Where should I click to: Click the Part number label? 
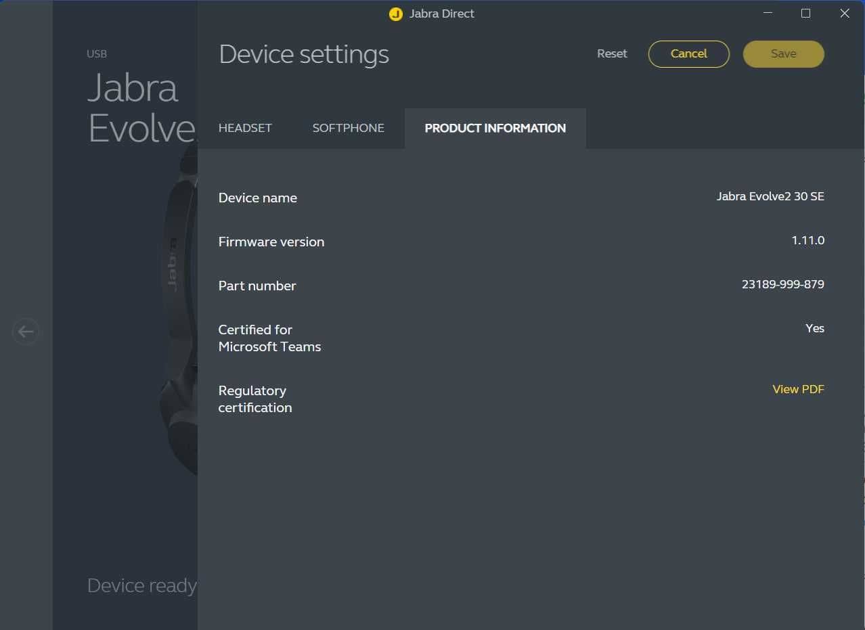pos(257,286)
